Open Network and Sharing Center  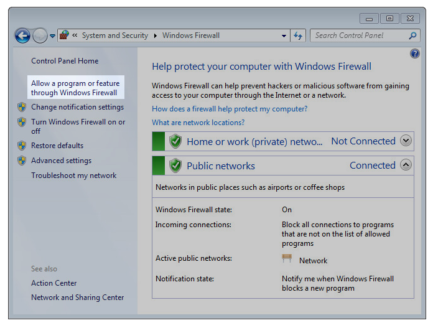(x=77, y=298)
